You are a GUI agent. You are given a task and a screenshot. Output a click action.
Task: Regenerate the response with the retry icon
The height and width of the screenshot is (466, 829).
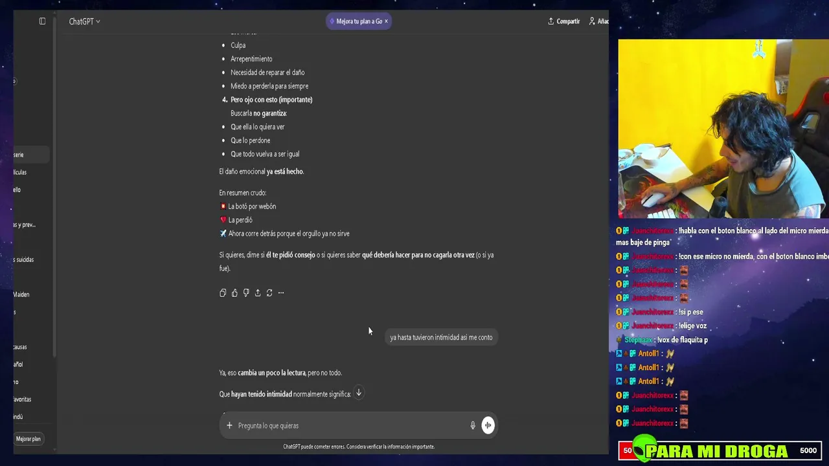269,293
